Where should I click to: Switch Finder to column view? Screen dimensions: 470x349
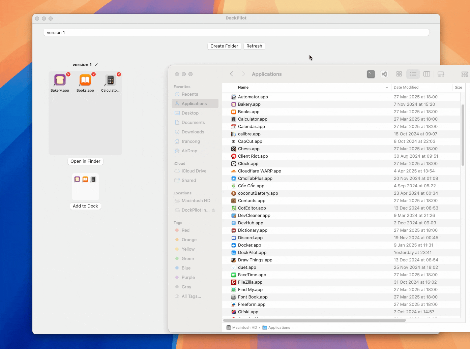click(427, 74)
